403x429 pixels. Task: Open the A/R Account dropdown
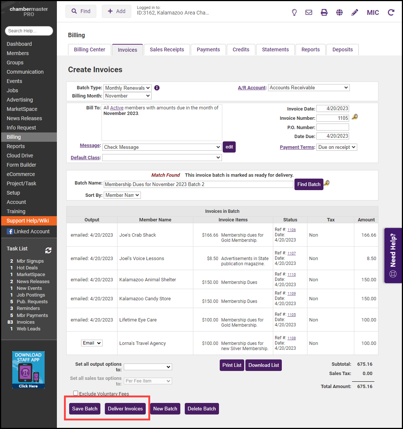click(309, 88)
